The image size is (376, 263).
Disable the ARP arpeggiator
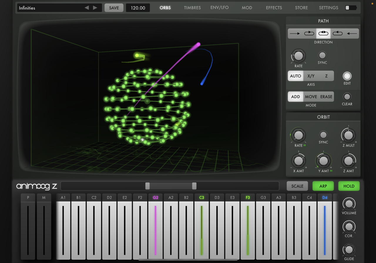coord(323,186)
